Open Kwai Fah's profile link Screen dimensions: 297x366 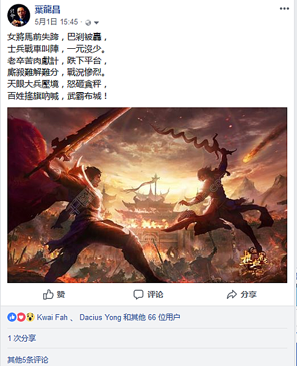coord(52,317)
